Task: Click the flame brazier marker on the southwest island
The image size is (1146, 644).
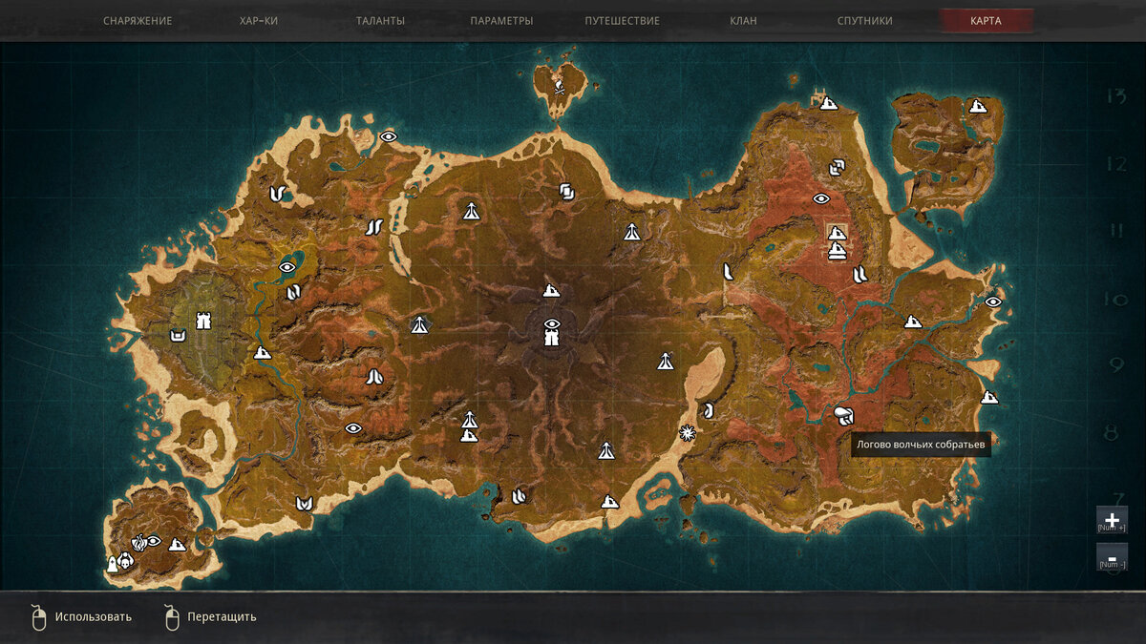Action: (x=140, y=542)
